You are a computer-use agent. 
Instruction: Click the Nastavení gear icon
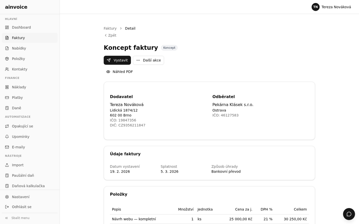point(7,197)
